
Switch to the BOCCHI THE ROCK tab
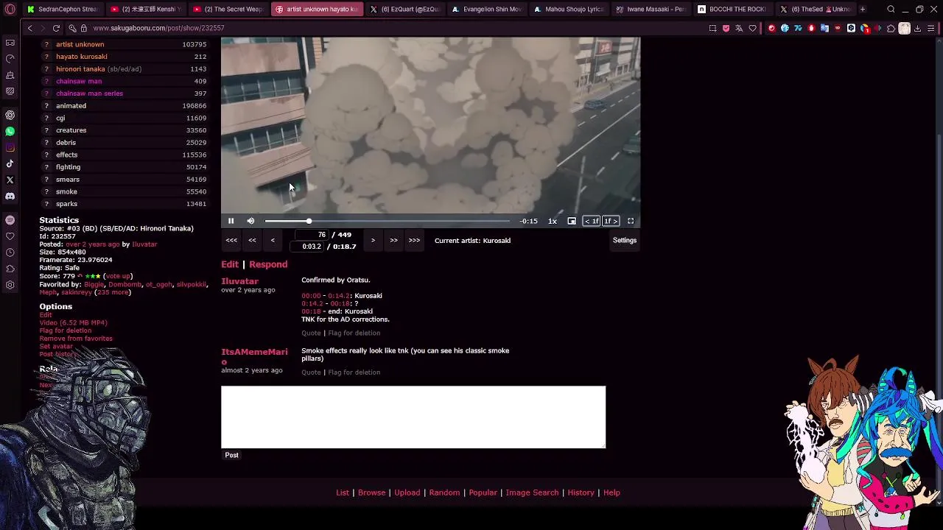coord(732,10)
